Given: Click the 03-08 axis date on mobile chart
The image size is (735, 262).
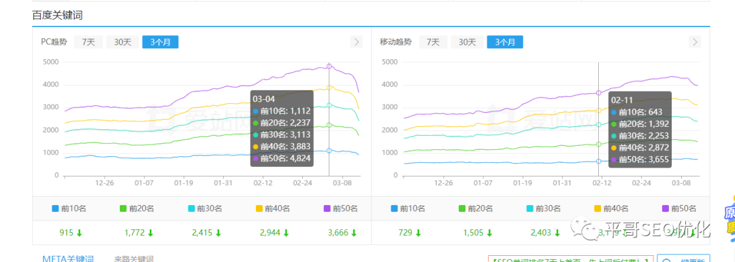Looking at the screenshot, I should click(681, 183).
